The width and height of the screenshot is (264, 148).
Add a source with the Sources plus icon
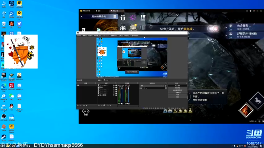(x=99, y=105)
